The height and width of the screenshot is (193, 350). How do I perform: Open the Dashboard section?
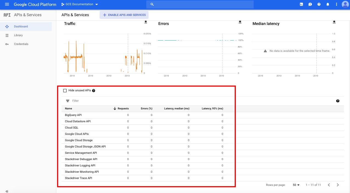coord(26,27)
